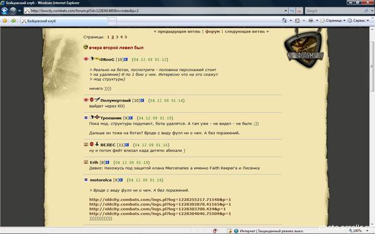The height and width of the screenshot is (234, 375).
Task: Go to home page via Home icon
Action: coord(284,21)
